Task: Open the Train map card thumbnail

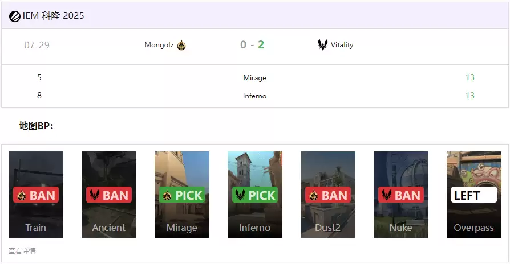Action: click(x=36, y=195)
